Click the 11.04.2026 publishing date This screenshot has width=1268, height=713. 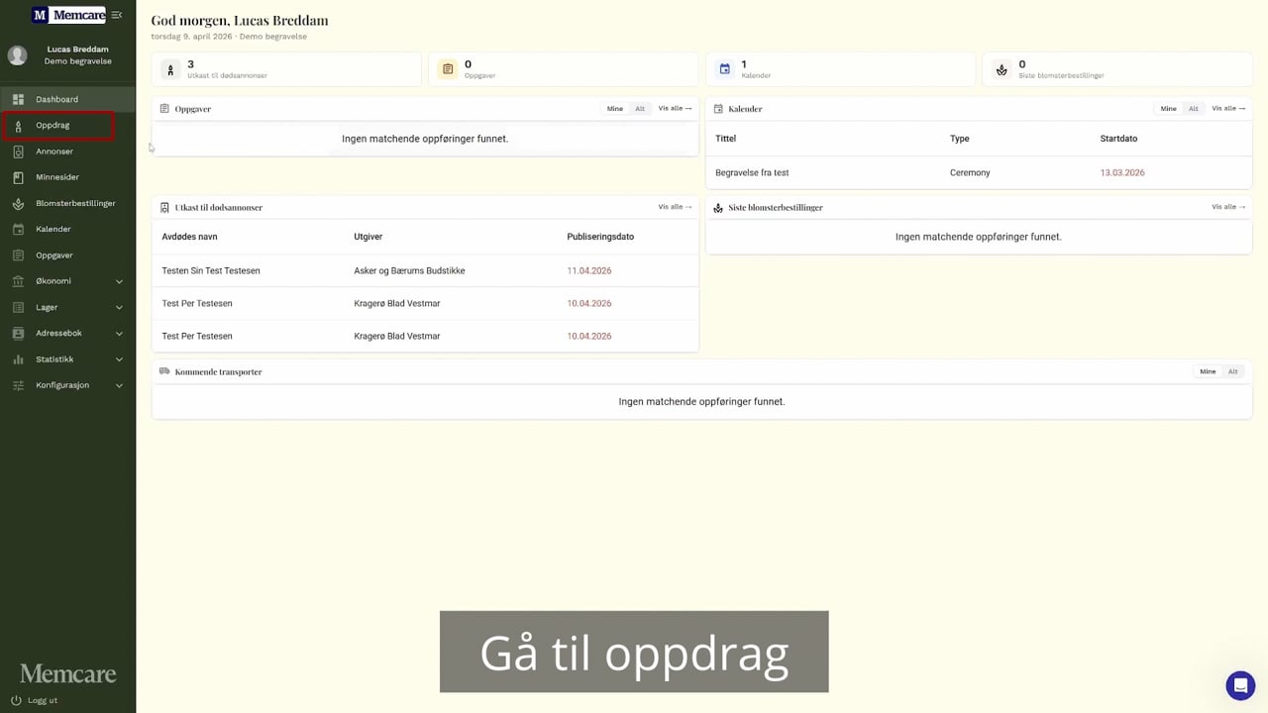pos(589,270)
